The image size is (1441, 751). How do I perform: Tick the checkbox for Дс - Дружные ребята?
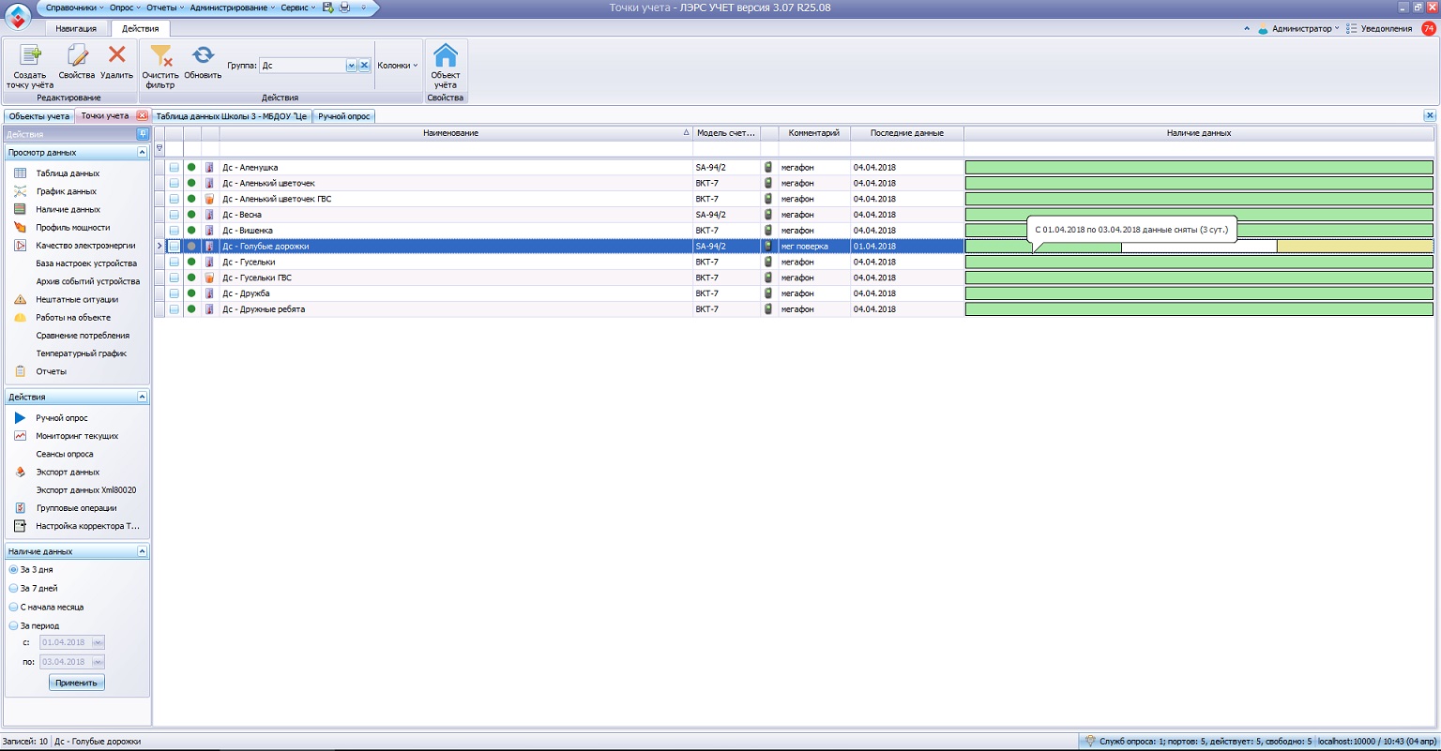pos(174,309)
